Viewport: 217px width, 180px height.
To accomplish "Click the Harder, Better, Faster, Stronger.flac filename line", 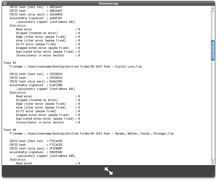I will tap(92, 133).
